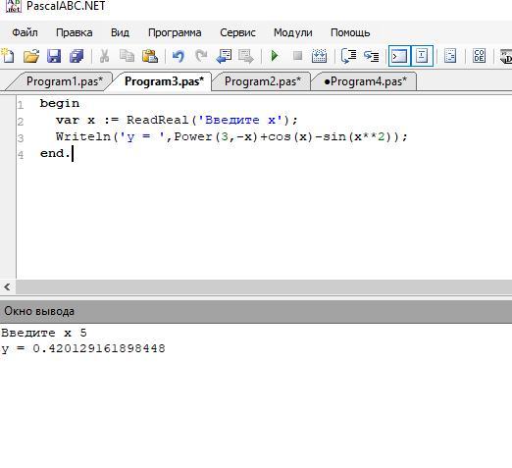Click the horizontal scrollbar left arrow
The height and width of the screenshot is (468, 512).
click(7, 287)
